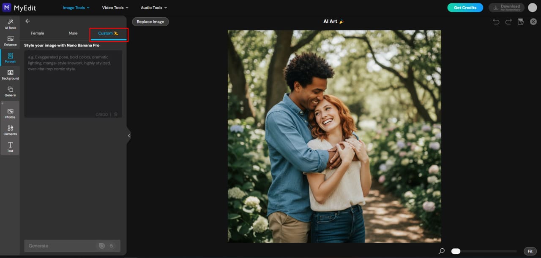Image resolution: width=541 pixels, height=258 pixels.
Task: Click the Download No Watermark button
Action: click(506, 8)
